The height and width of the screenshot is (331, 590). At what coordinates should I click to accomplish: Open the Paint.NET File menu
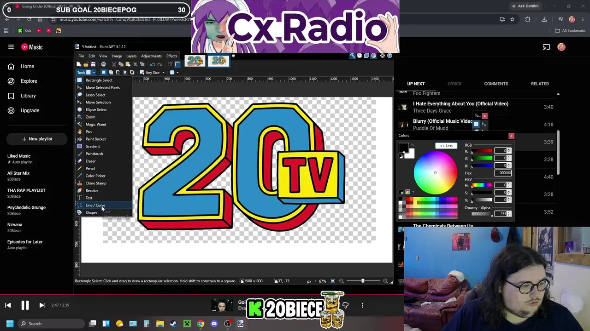pyautogui.click(x=81, y=56)
